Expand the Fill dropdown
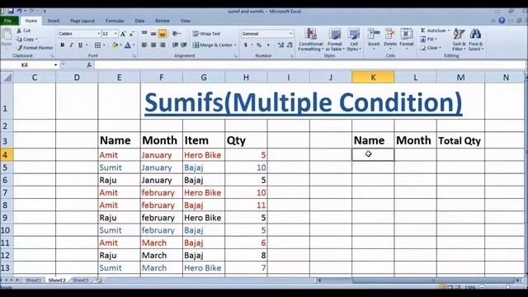Viewport: 528px width, 297px height. (436, 40)
